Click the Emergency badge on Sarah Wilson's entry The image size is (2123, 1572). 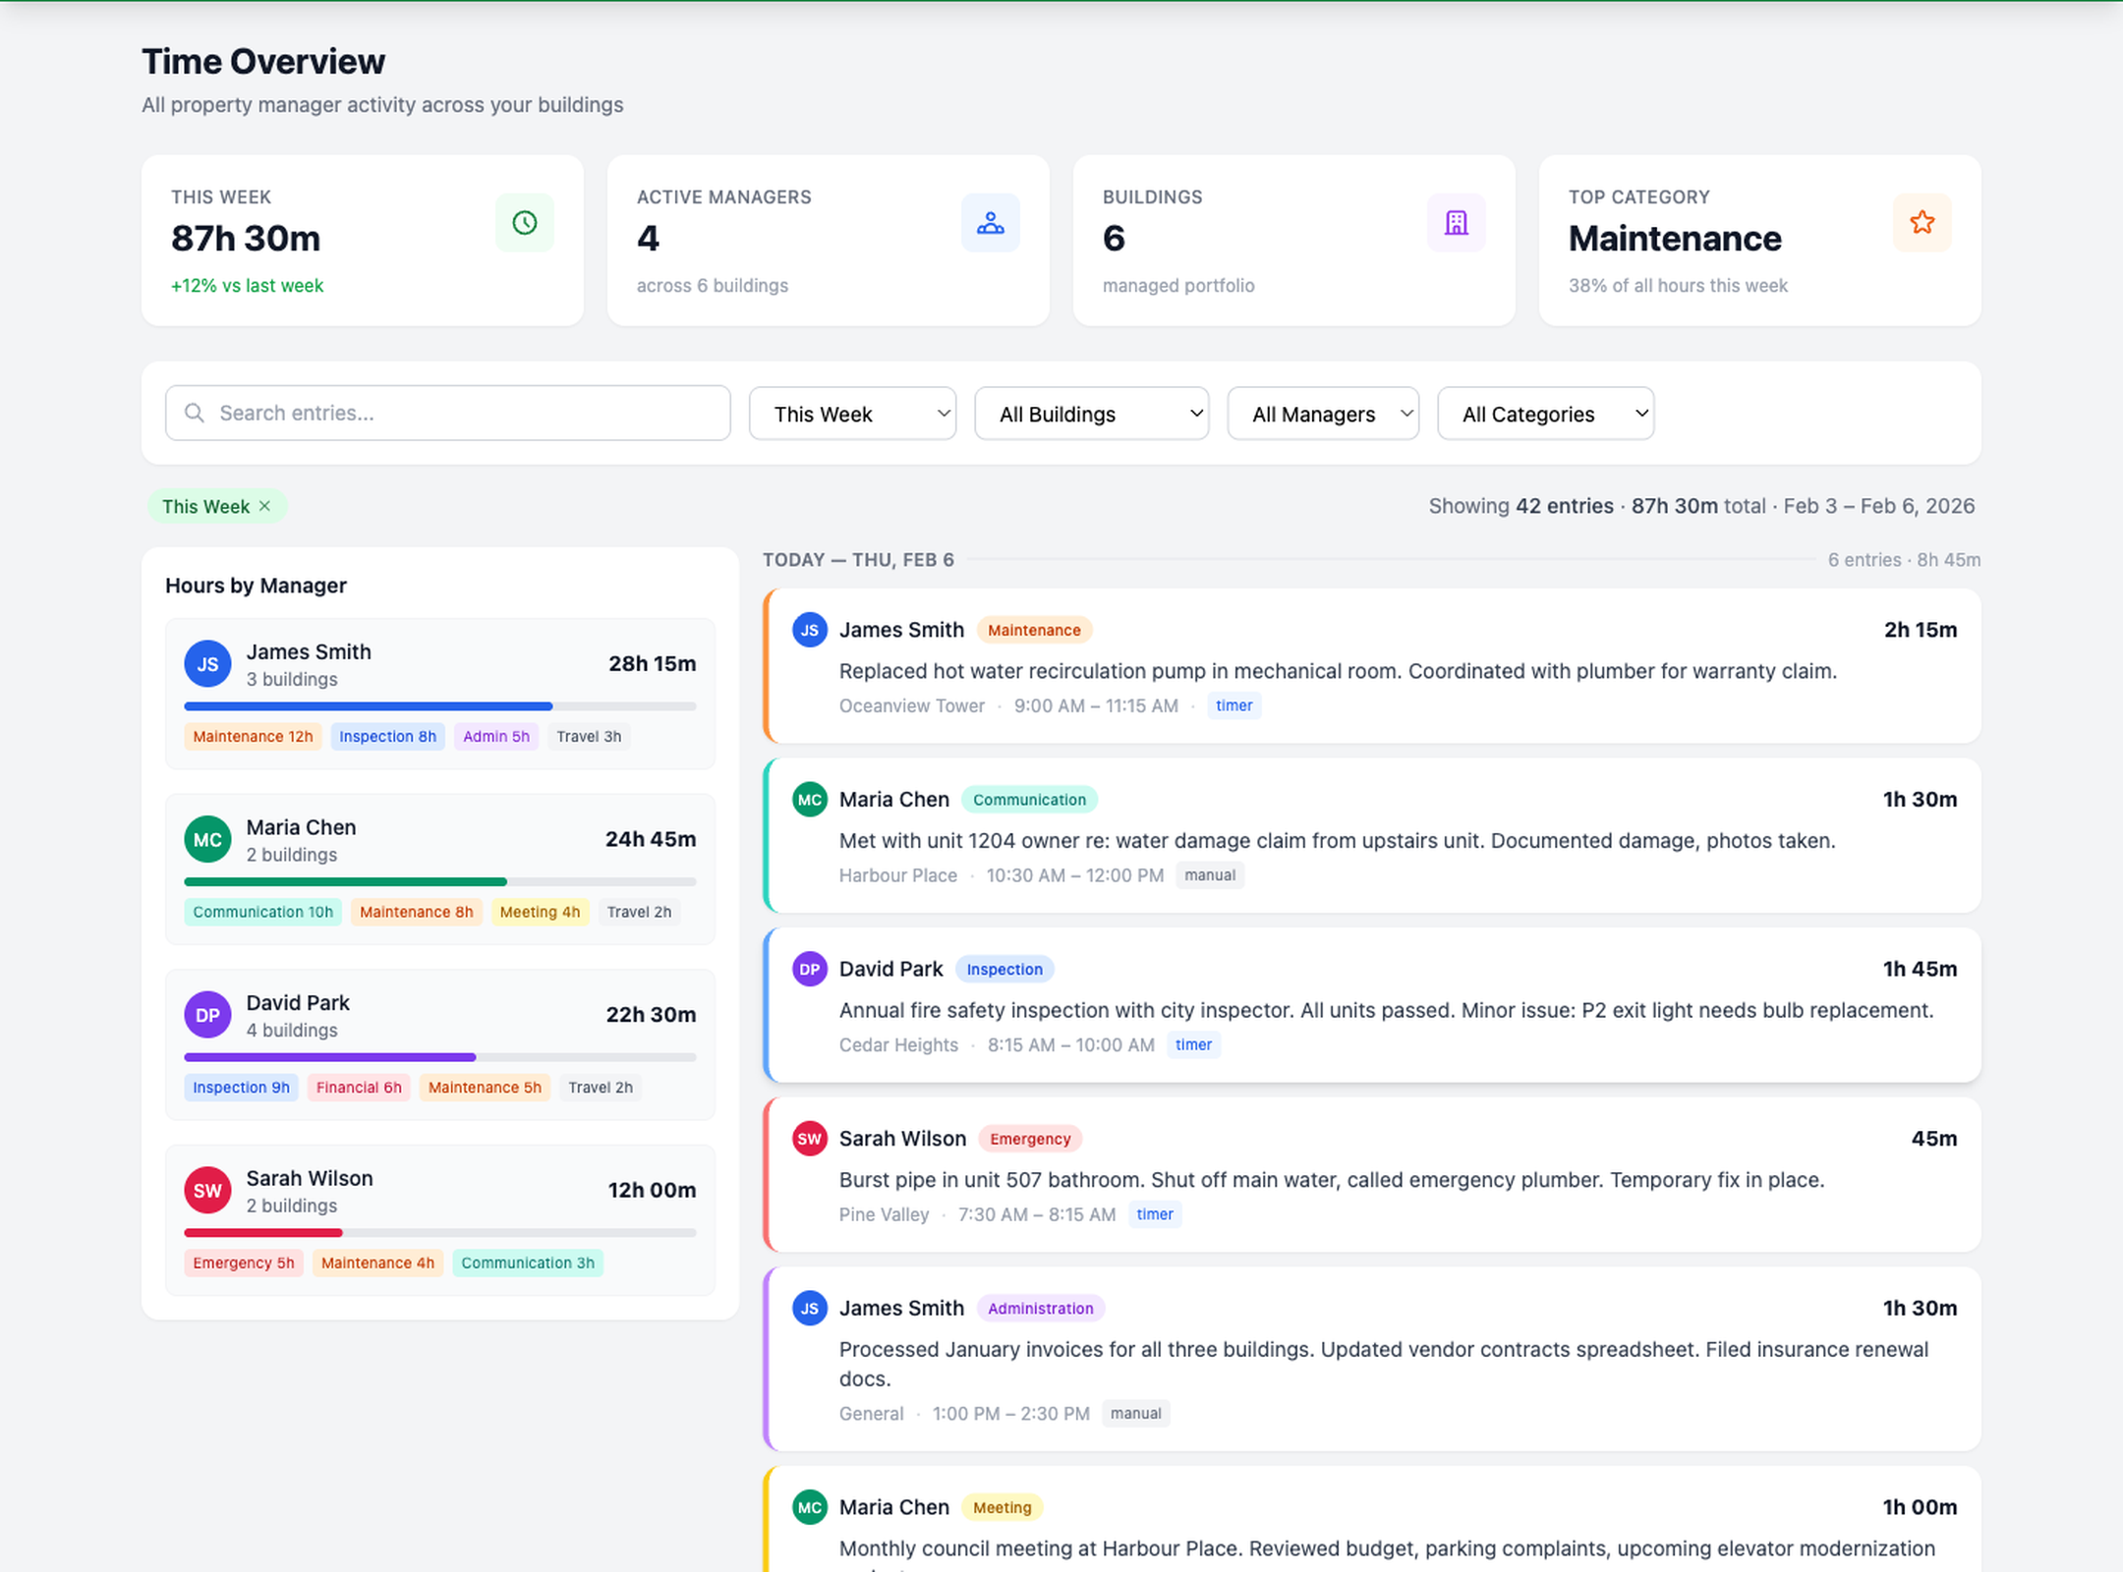1030,1139
